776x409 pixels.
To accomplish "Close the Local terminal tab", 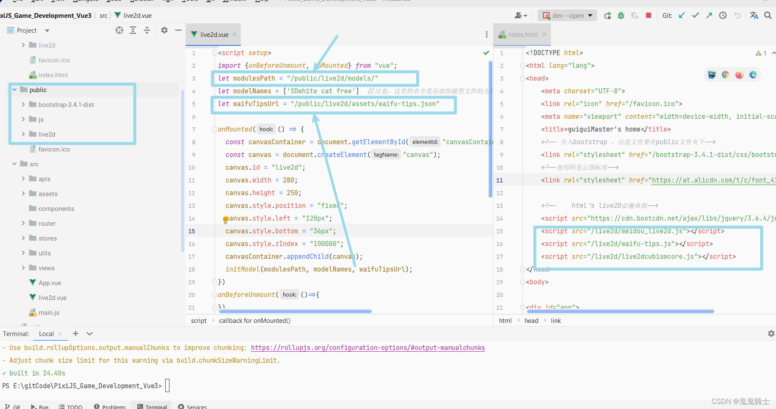I will point(60,334).
